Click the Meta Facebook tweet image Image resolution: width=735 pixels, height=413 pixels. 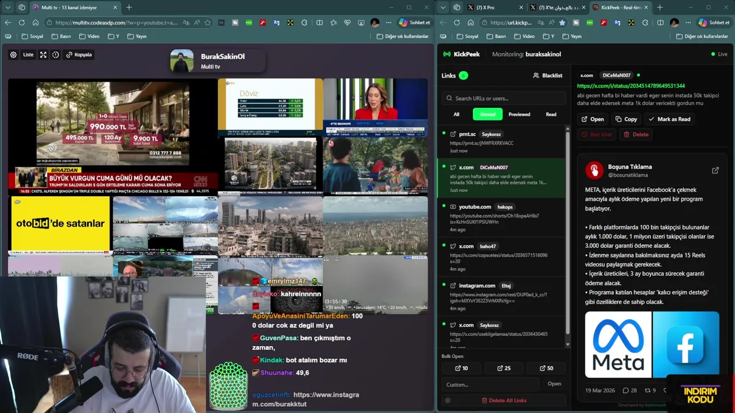652,345
